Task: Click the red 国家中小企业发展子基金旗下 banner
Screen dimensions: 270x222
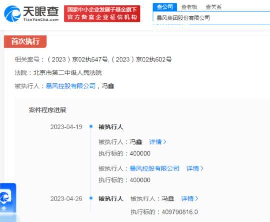Action: pos(102,14)
